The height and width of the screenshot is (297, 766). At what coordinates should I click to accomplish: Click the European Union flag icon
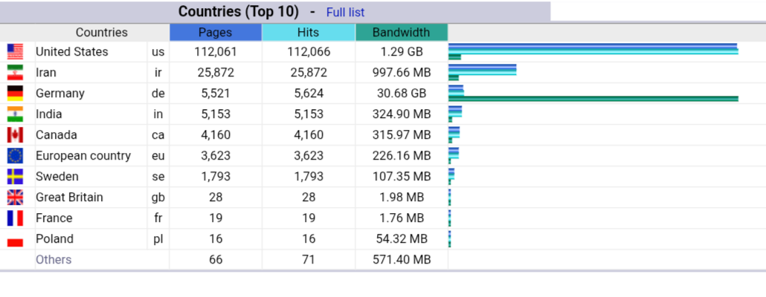pyautogui.click(x=15, y=156)
